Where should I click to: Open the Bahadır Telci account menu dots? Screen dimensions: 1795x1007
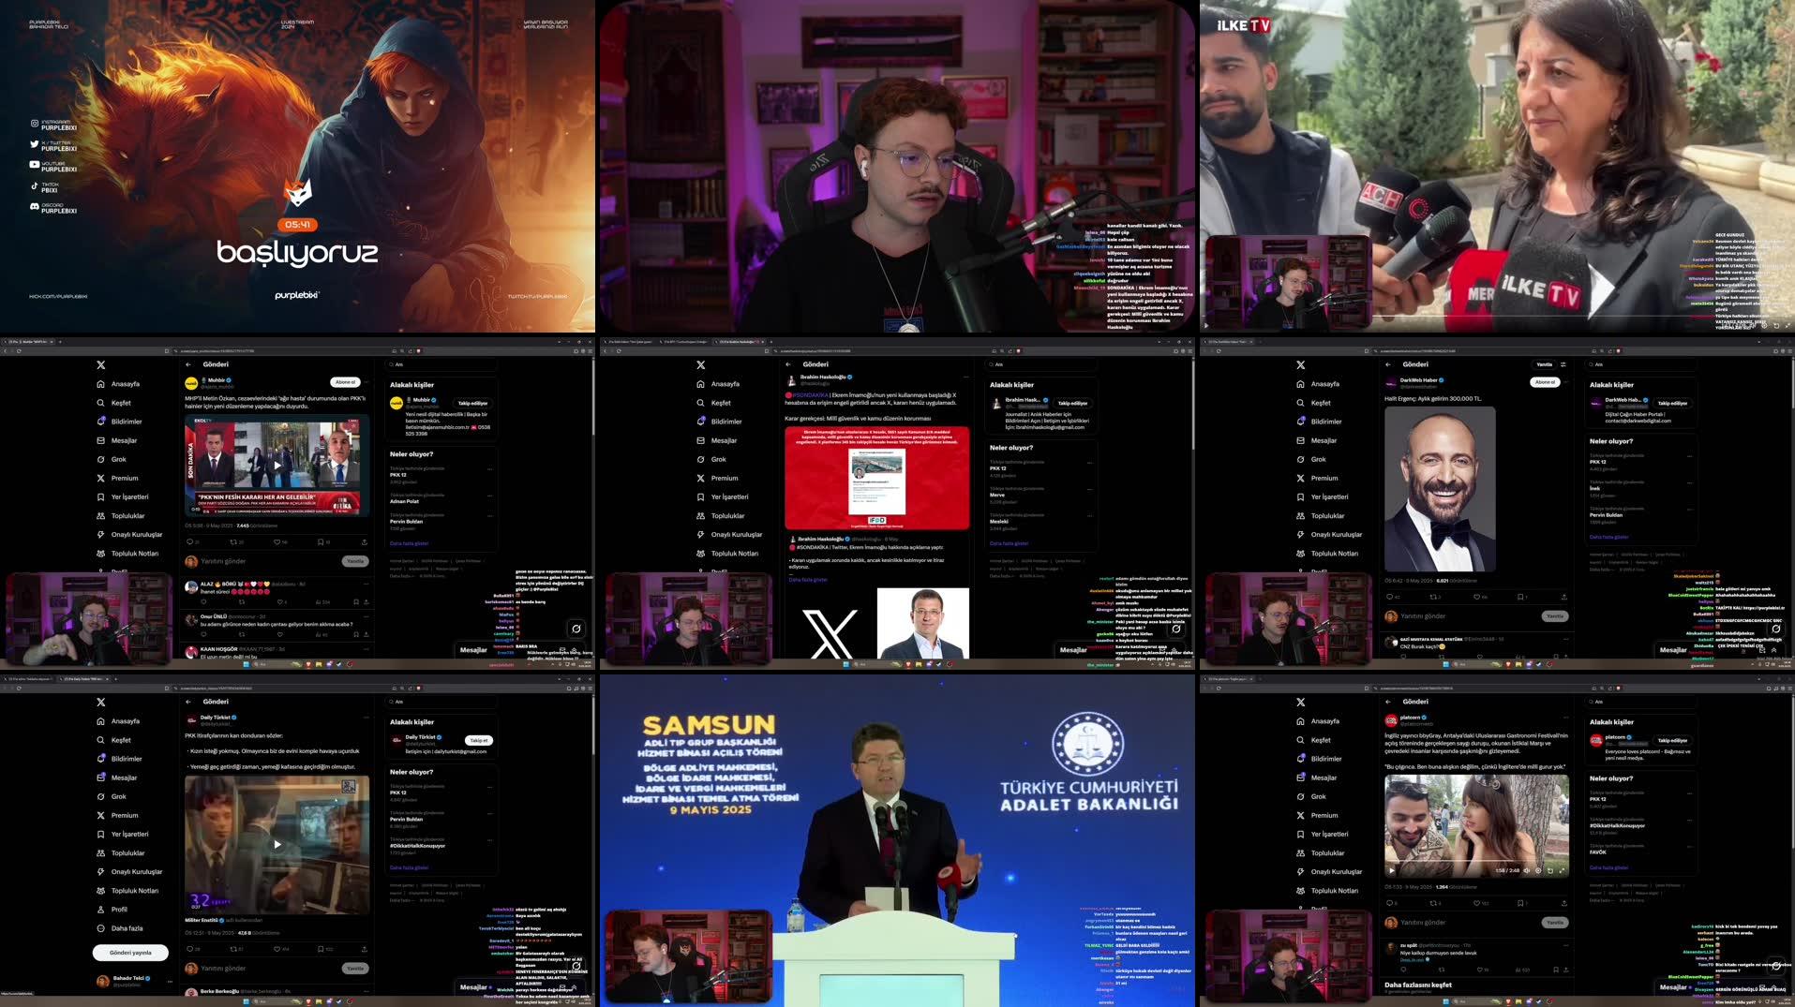click(170, 981)
